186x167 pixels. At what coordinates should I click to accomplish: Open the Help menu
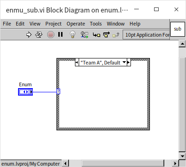pos(135,24)
